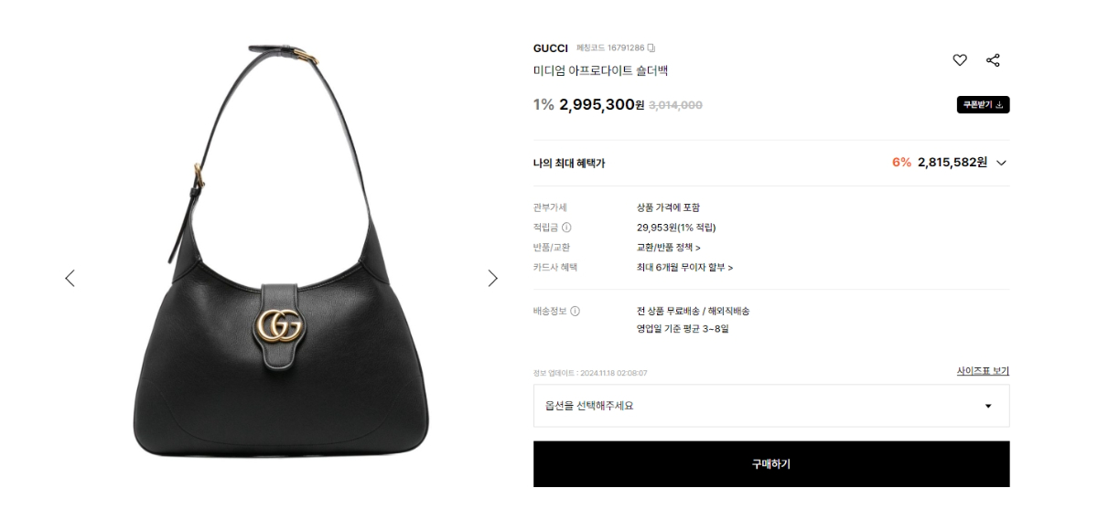Image resolution: width=1098 pixels, height=520 pixels.
Task: Open the 적립금 info icon
Action: pyautogui.click(x=566, y=228)
